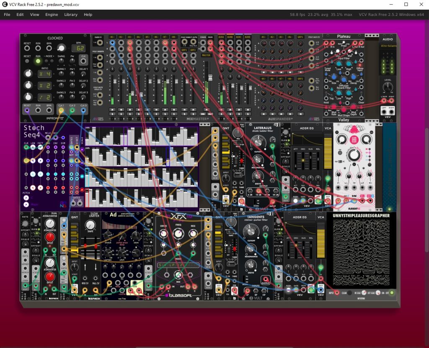This screenshot has height=348, width=429.
Task: Select the Lateralus CUTOFF knob
Action: point(258,142)
